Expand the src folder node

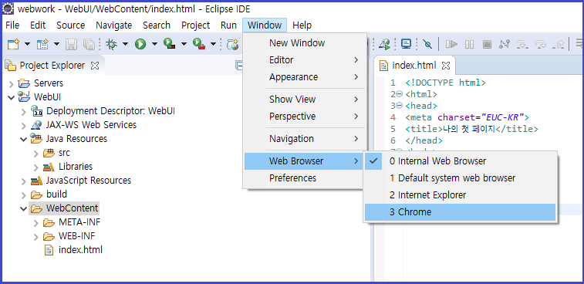[x=36, y=153]
